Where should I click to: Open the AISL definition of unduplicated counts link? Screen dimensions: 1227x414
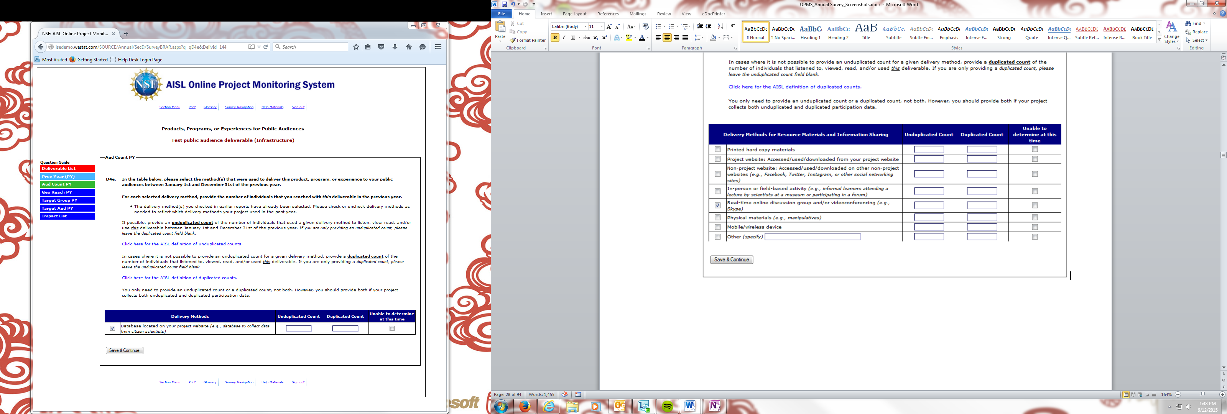pos(182,244)
